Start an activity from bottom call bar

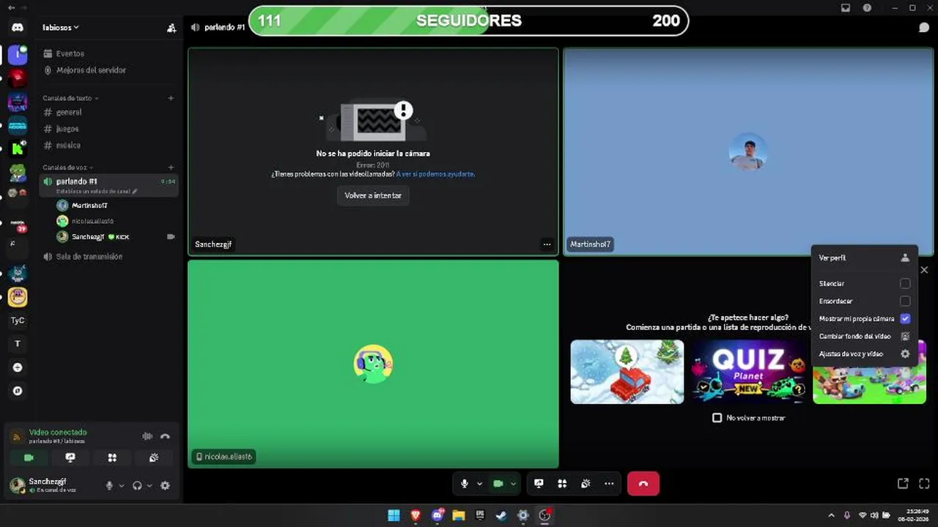[x=562, y=484]
